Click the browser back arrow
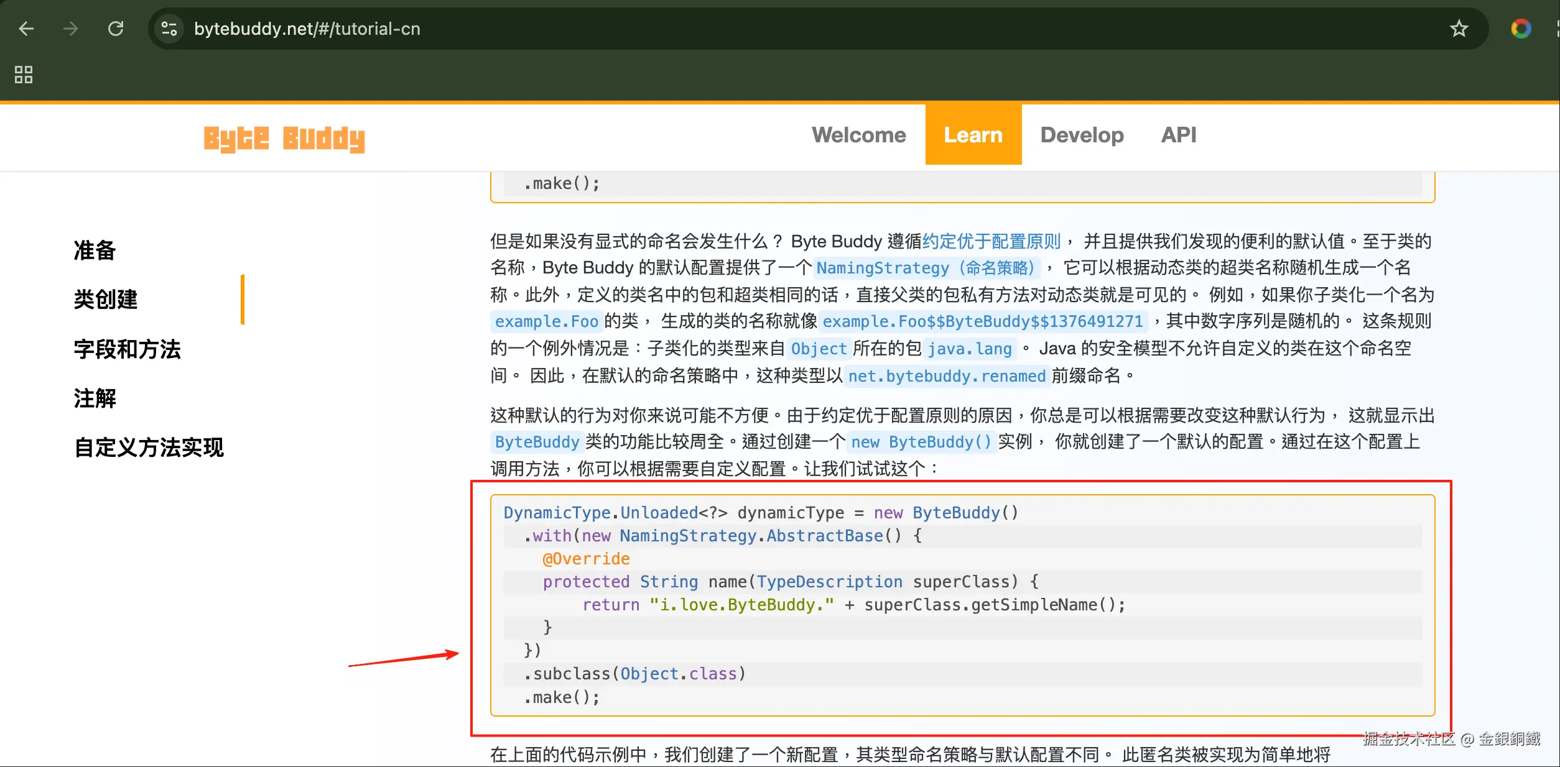The width and height of the screenshot is (1560, 767). (26, 29)
